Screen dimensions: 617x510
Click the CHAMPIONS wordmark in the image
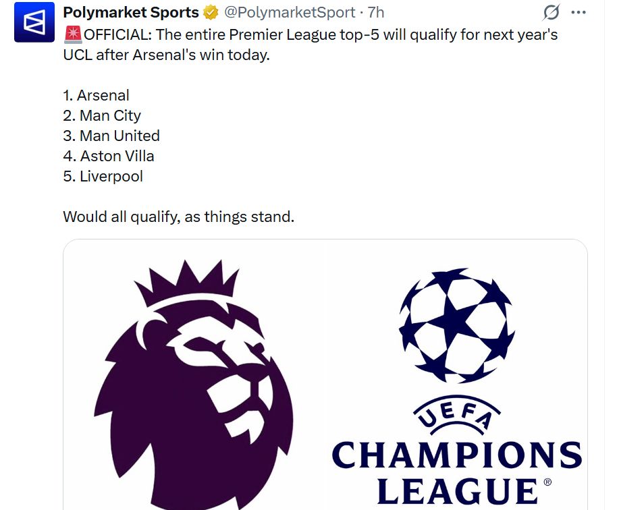[x=457, y=455]
